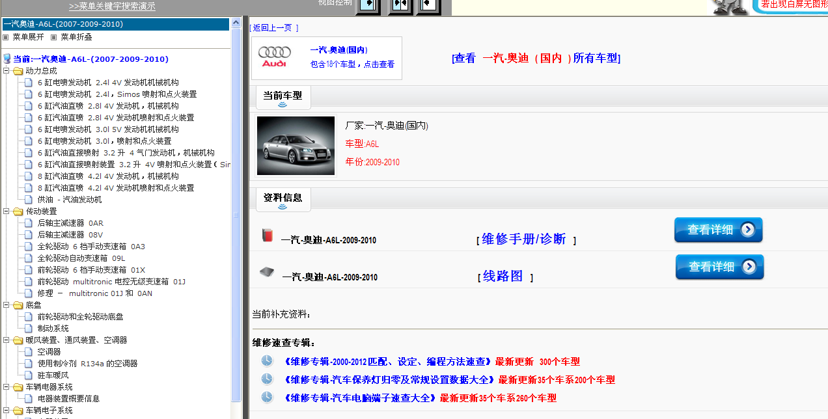Select the 当前车型 tab header

(x=283, y=96)
